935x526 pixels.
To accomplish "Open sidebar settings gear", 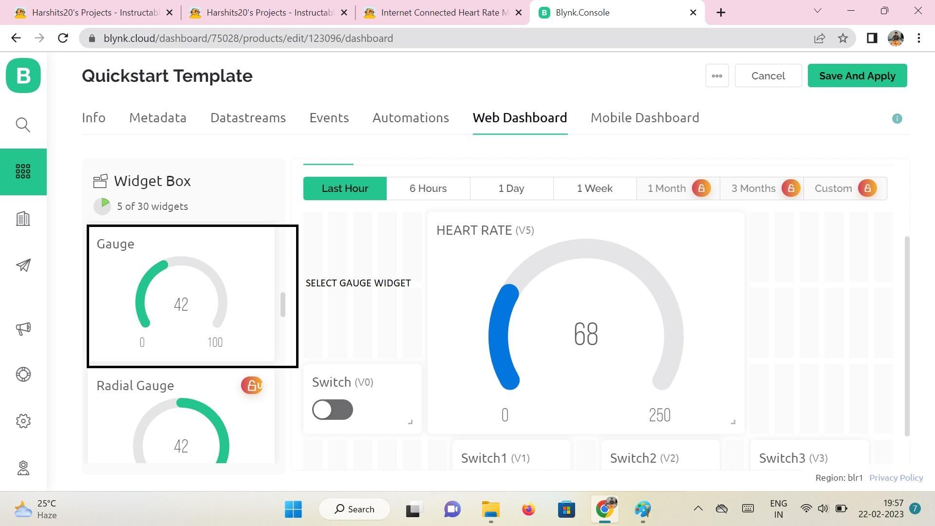I will point(23,421).
